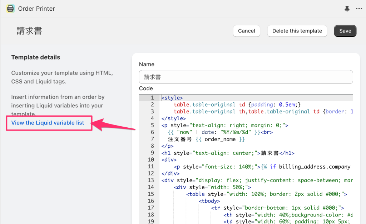Click display flex div on line 13
The width and height of the screenshot is (366, 224).
point(257,180)
